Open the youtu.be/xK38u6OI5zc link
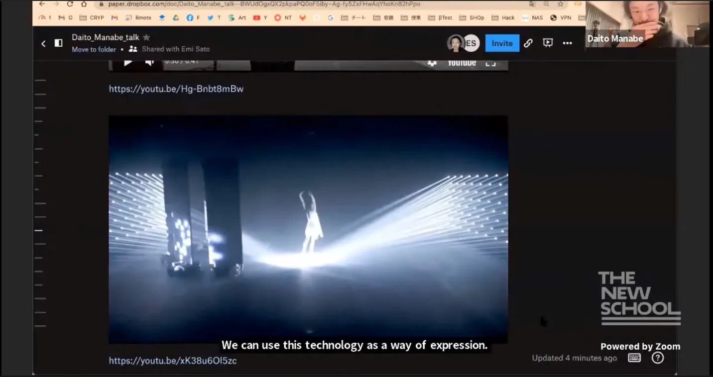This screenshot has height=377, width=713. [173, 361]
